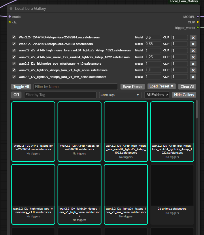The width and height of the screenshot is (204, 235).
Task: Click the gallery vertical scrollbar
Action: coord(197,109)
